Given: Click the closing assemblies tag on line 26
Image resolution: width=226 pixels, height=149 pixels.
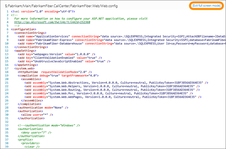Looking at the screenshot, I should click(32, 101).
